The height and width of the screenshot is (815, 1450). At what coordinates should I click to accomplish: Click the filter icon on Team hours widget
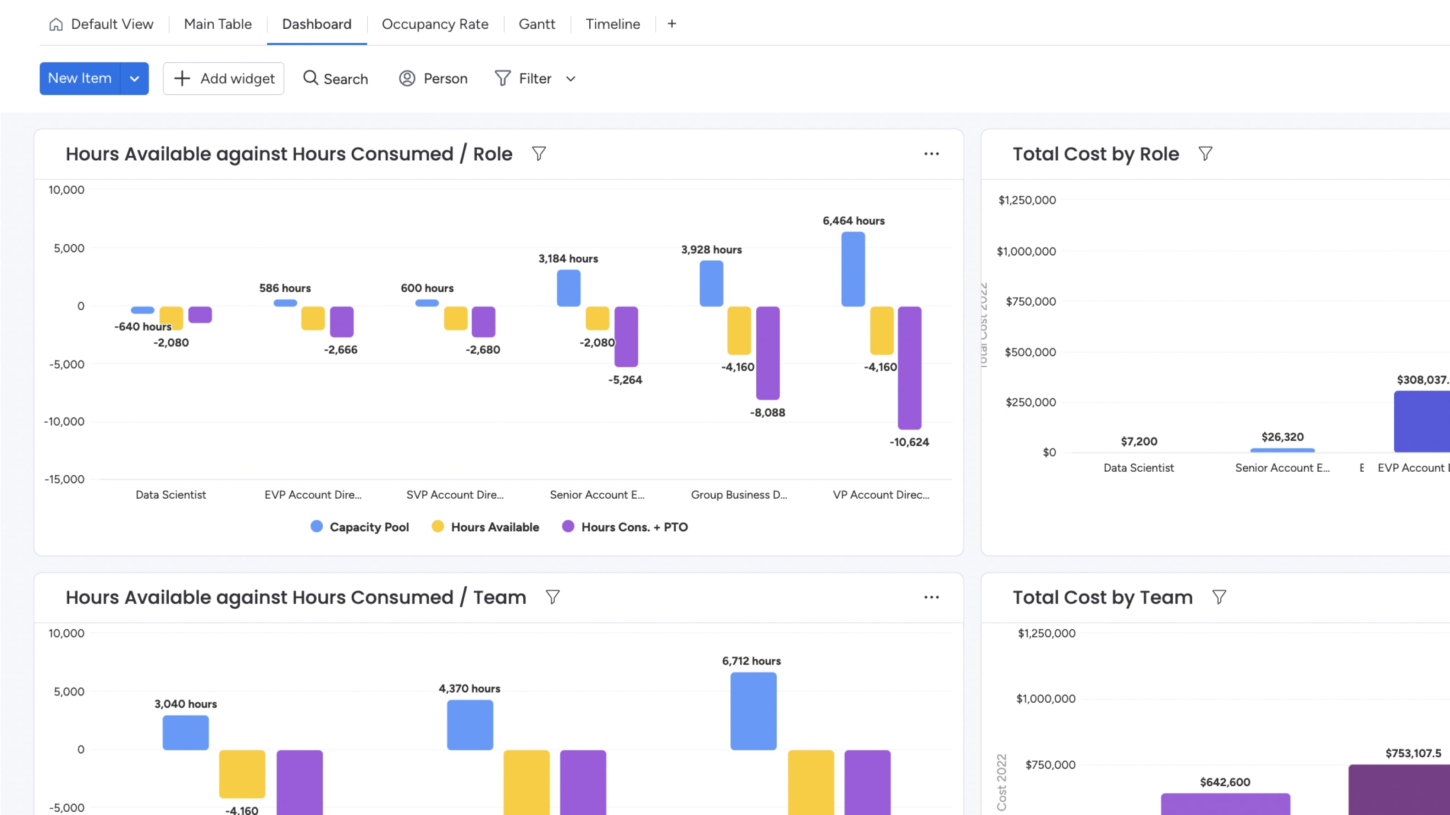tap(552, 597)
